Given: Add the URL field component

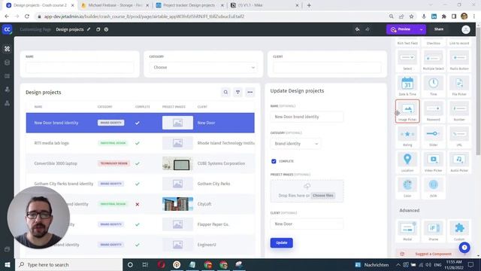Looking at the screenshot, I should tap(459, 137).
